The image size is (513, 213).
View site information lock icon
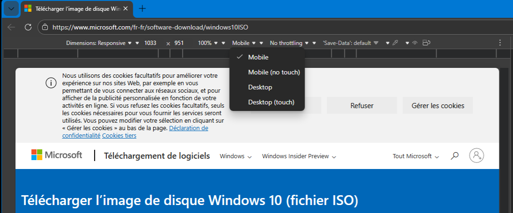click(45, 27)
